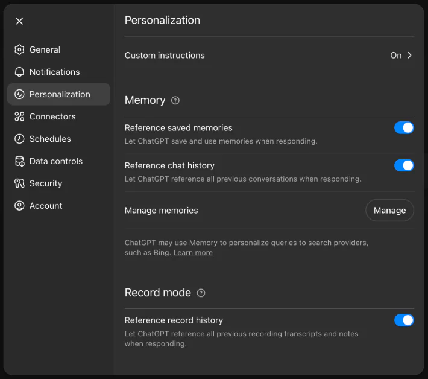The height and width of the screenshot is (379, 428).
Task: Click the help icon beside Memory
Action: point(175,101)
